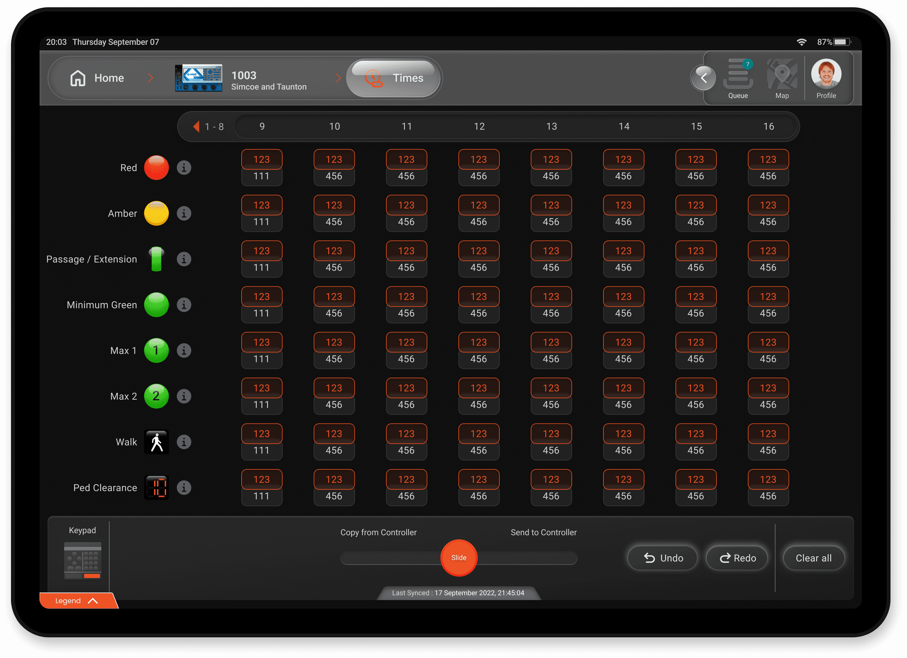The image size is (907, 658).
Task: Click info icon beside Ped Clearance
Action: pyautogui.click(x=184, y=488)
